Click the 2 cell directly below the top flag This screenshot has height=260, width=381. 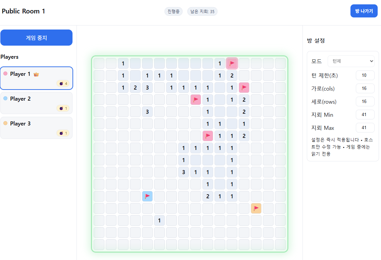(232, 75)
